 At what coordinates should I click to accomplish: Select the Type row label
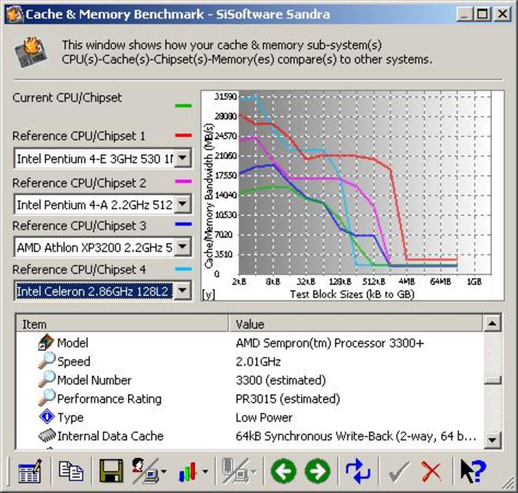(70, 418)
